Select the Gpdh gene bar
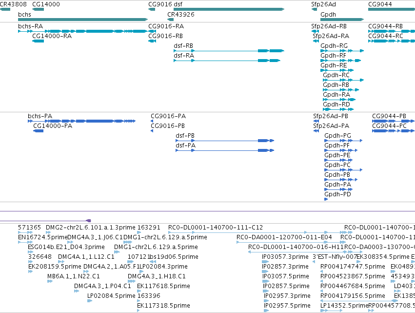The height and width of the screenshot is (313, 415). (x=342, y=20)
